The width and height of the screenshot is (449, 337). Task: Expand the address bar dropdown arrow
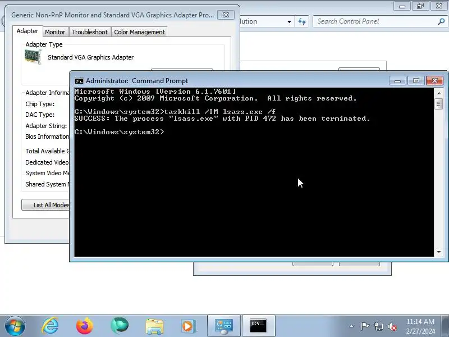pos(289,22)
